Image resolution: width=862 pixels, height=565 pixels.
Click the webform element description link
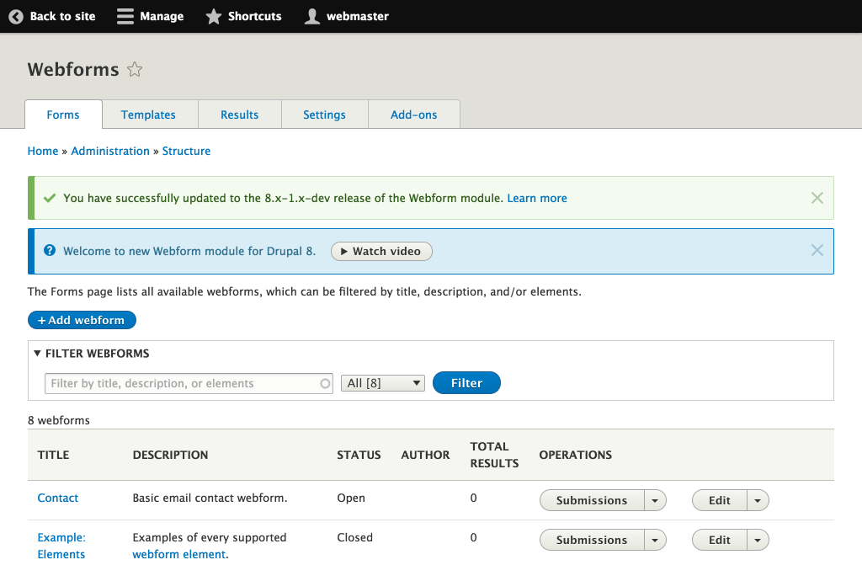point(179,555)
